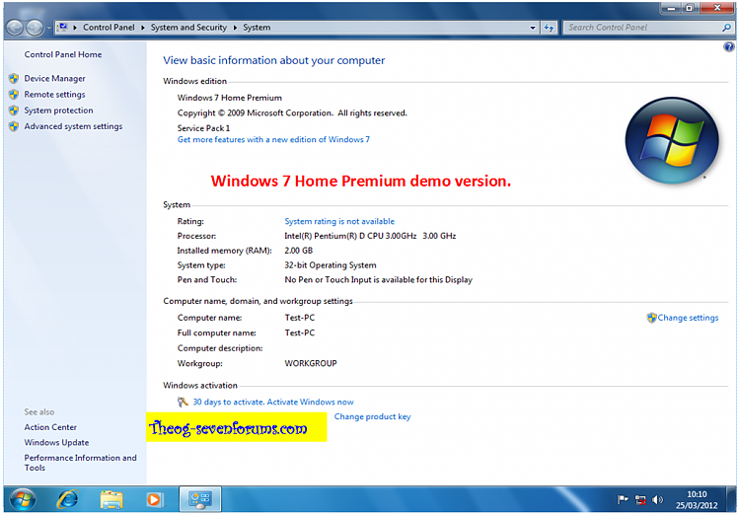Open Windows Explorer folder on taskbar

point(111,499)
